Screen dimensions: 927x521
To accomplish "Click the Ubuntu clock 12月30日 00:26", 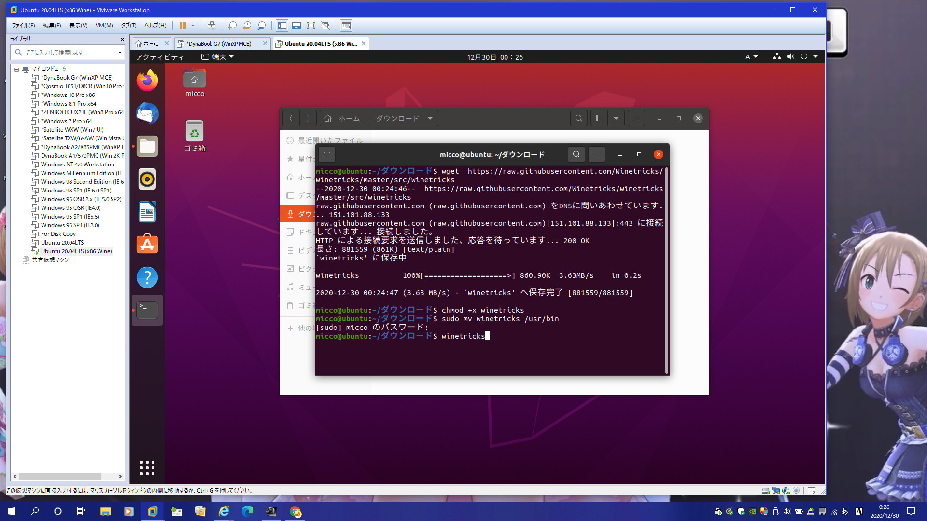I will (495, 57).
